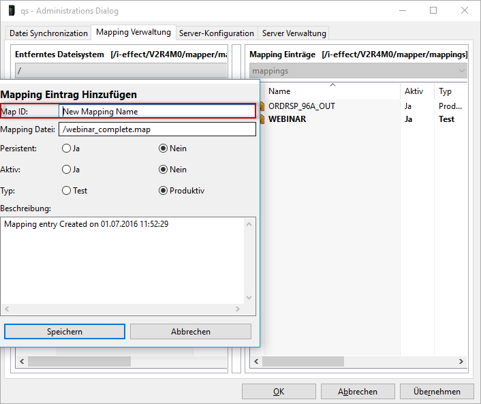Click Speichern to save mapping entry
Image resolution: width=481 pixels, height=404 pixels.
(65, 332)
